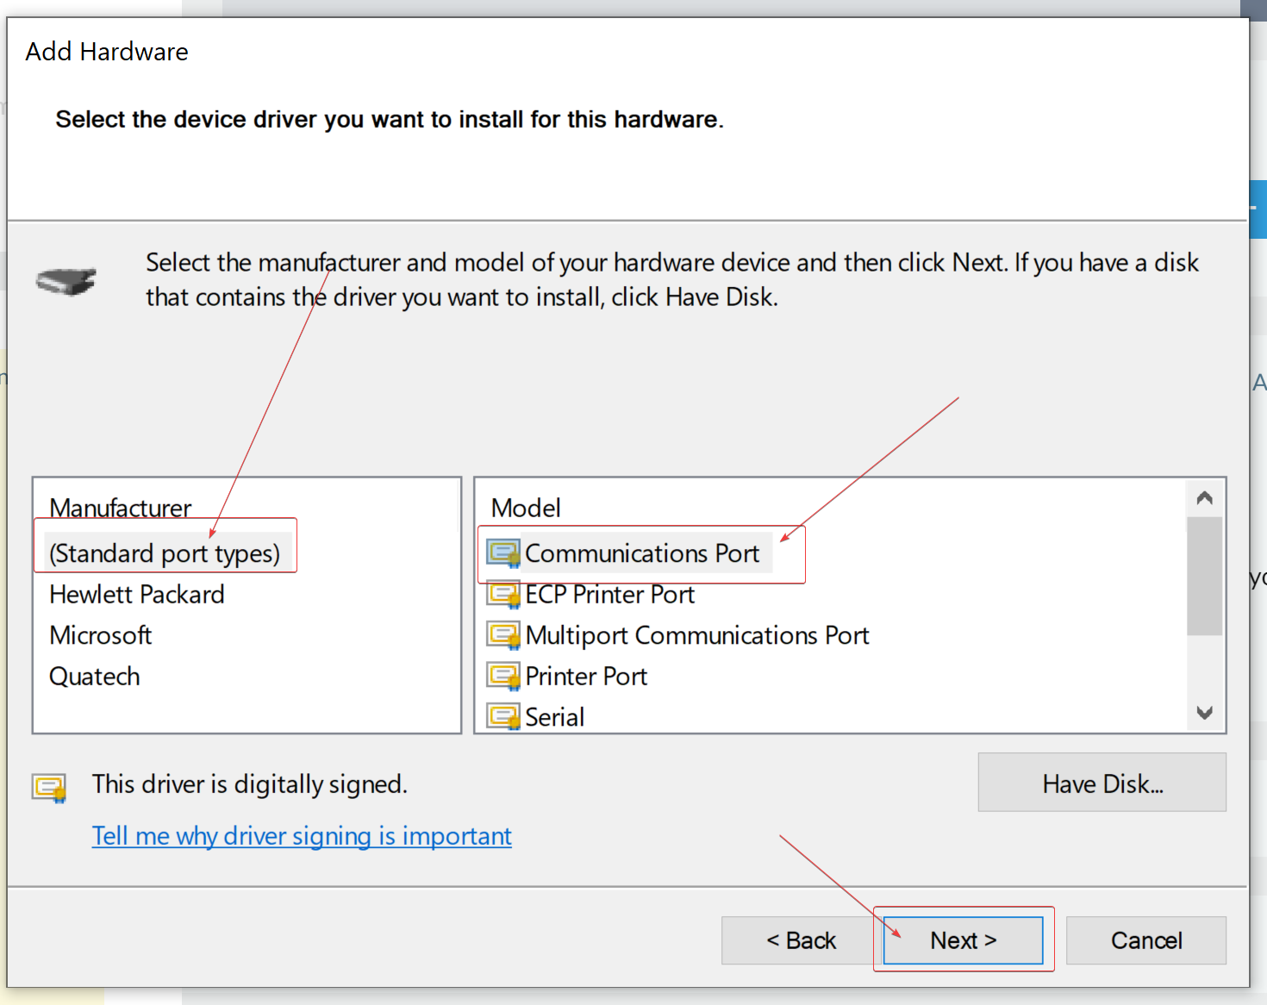Pick Quatech from the Manufacturer list

[95, 677]
